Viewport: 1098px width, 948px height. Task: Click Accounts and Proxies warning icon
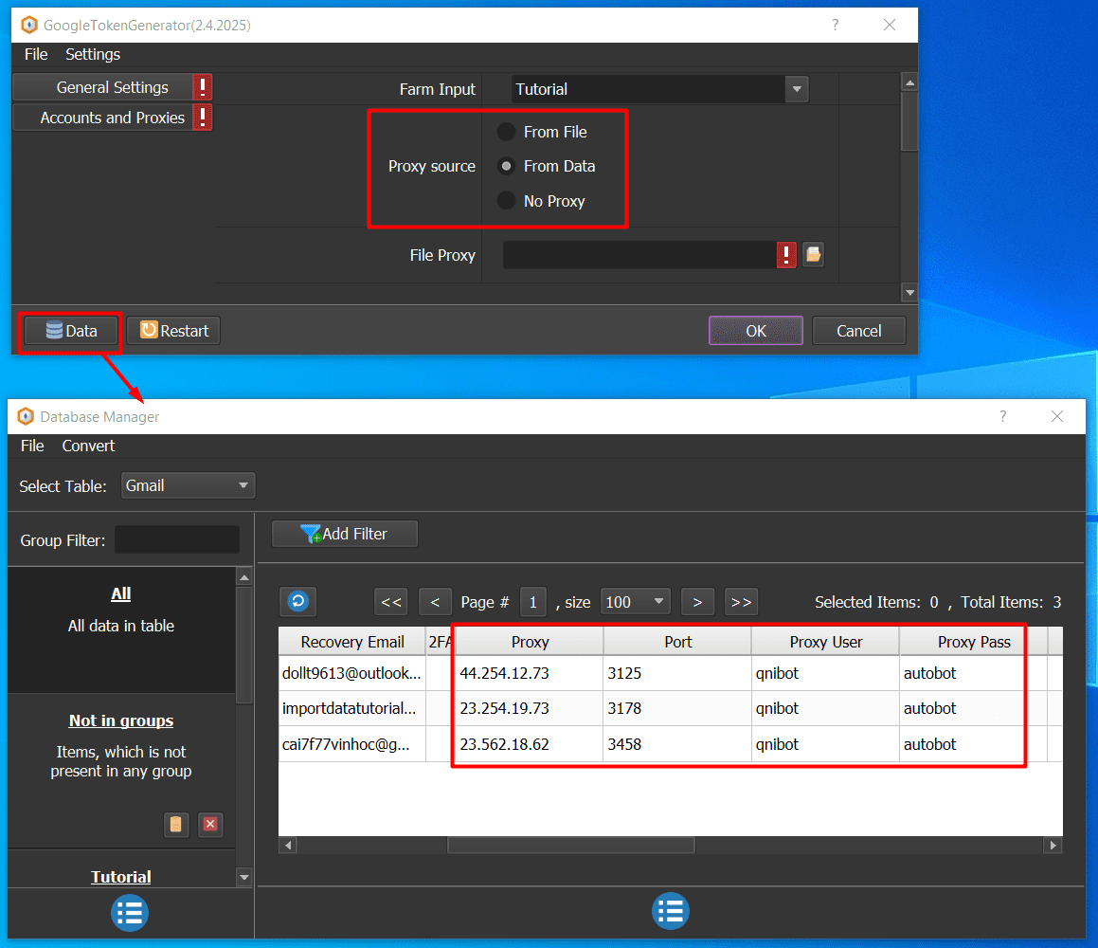click(x=203, y=117)
